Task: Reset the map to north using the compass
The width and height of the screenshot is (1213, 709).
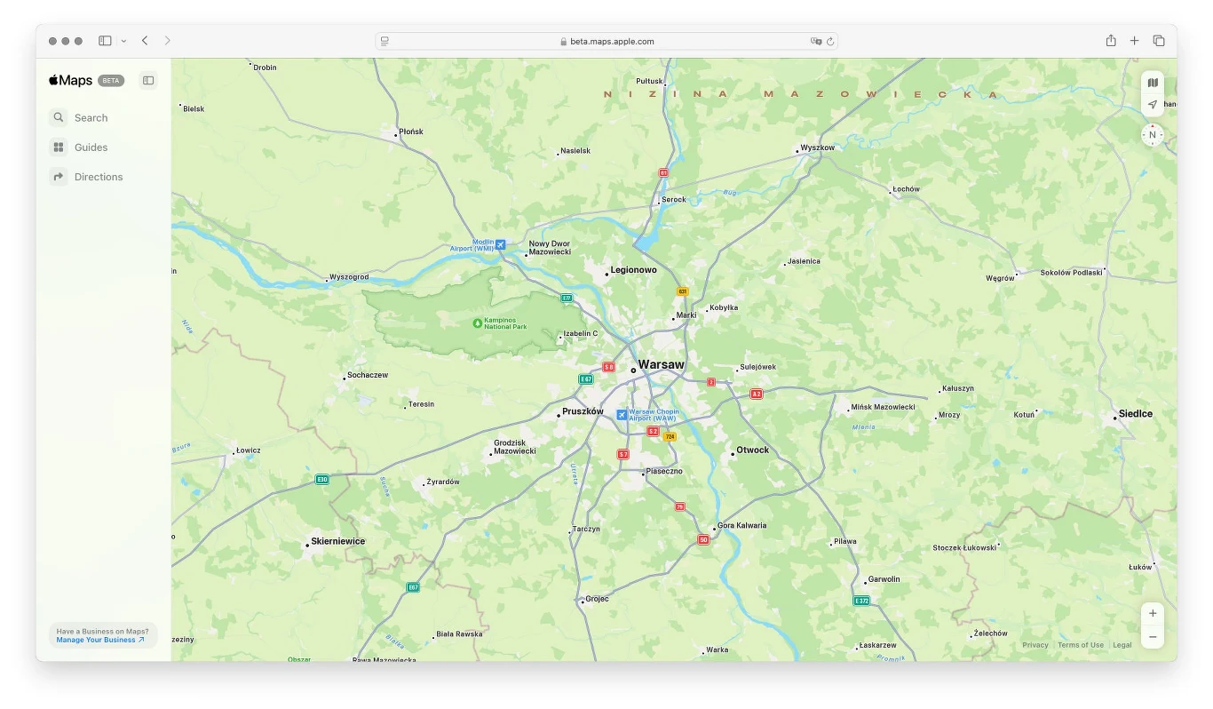Action: tap(1152, 134)
